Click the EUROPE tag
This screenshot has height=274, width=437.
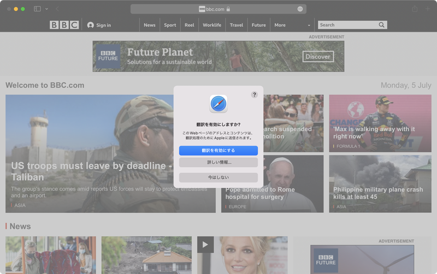(238, 207)
